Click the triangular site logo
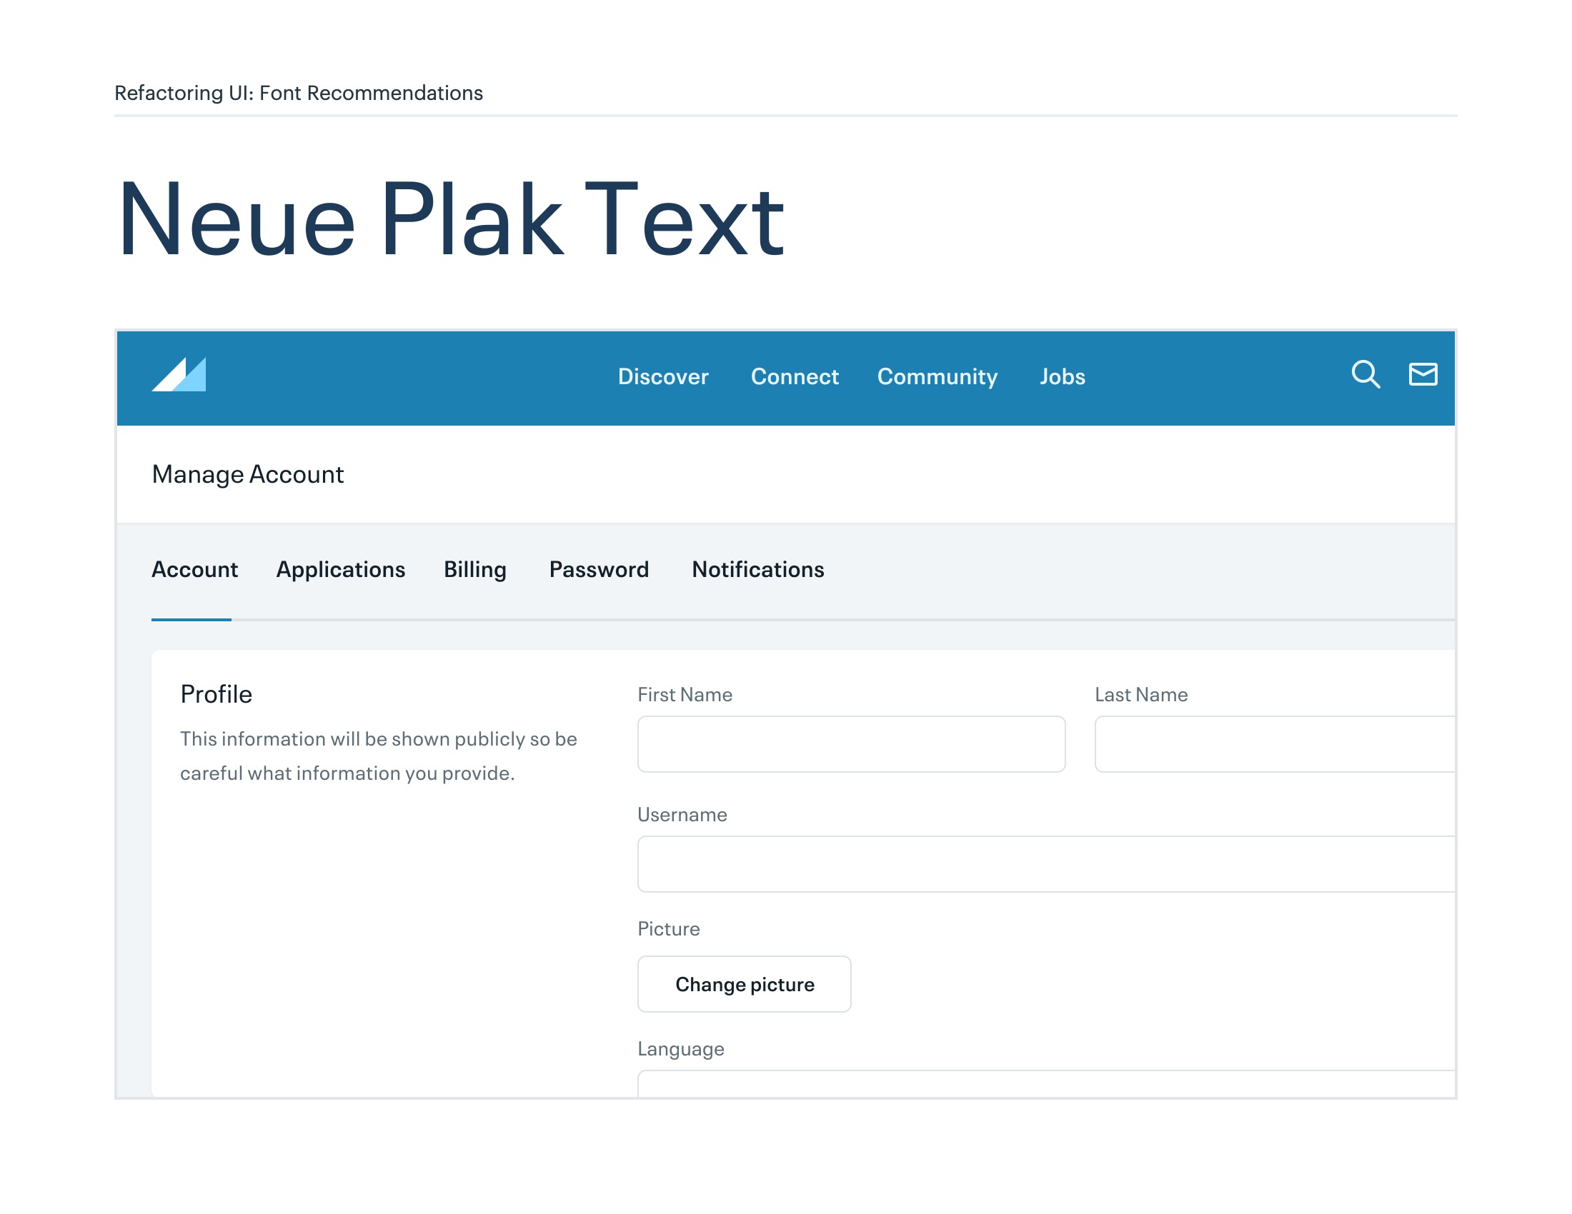Viewport: 1572px width, 1214px height. click(179, 375)
